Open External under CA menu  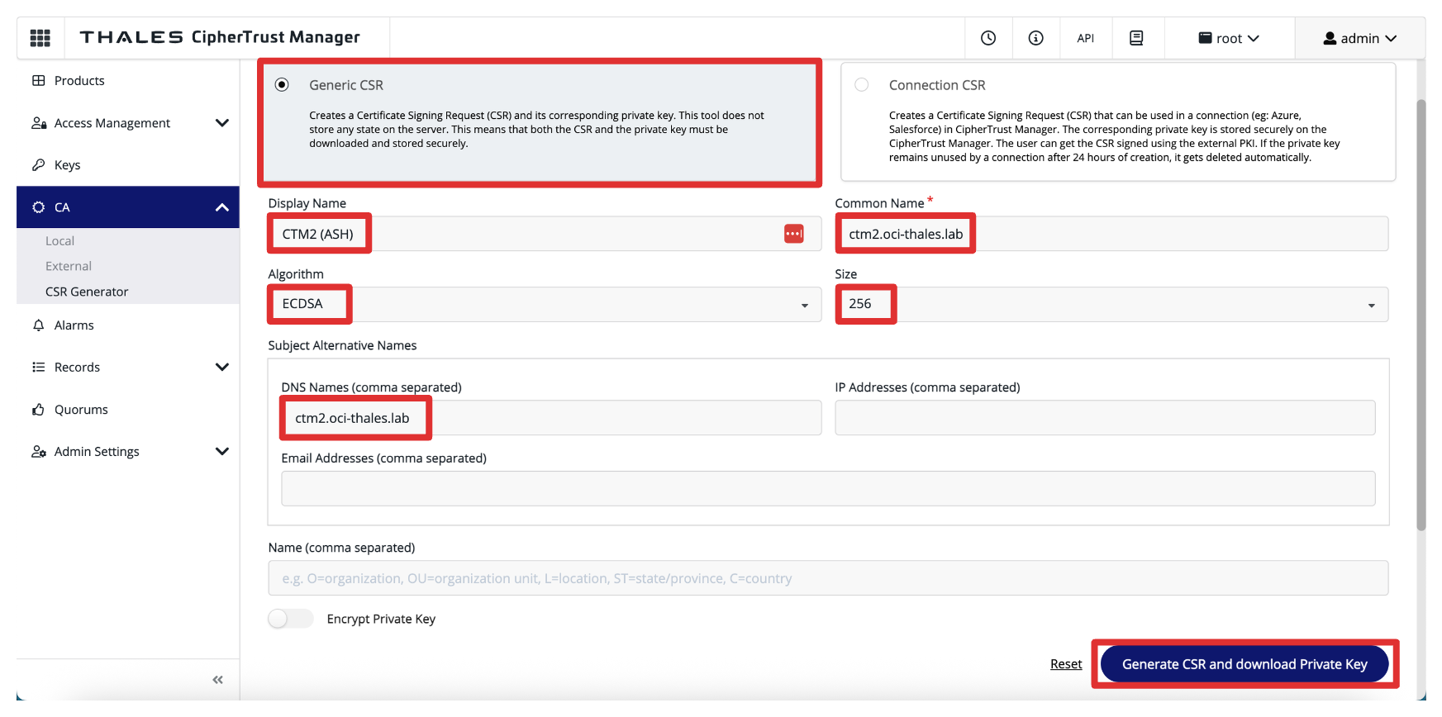click(69, 266)
